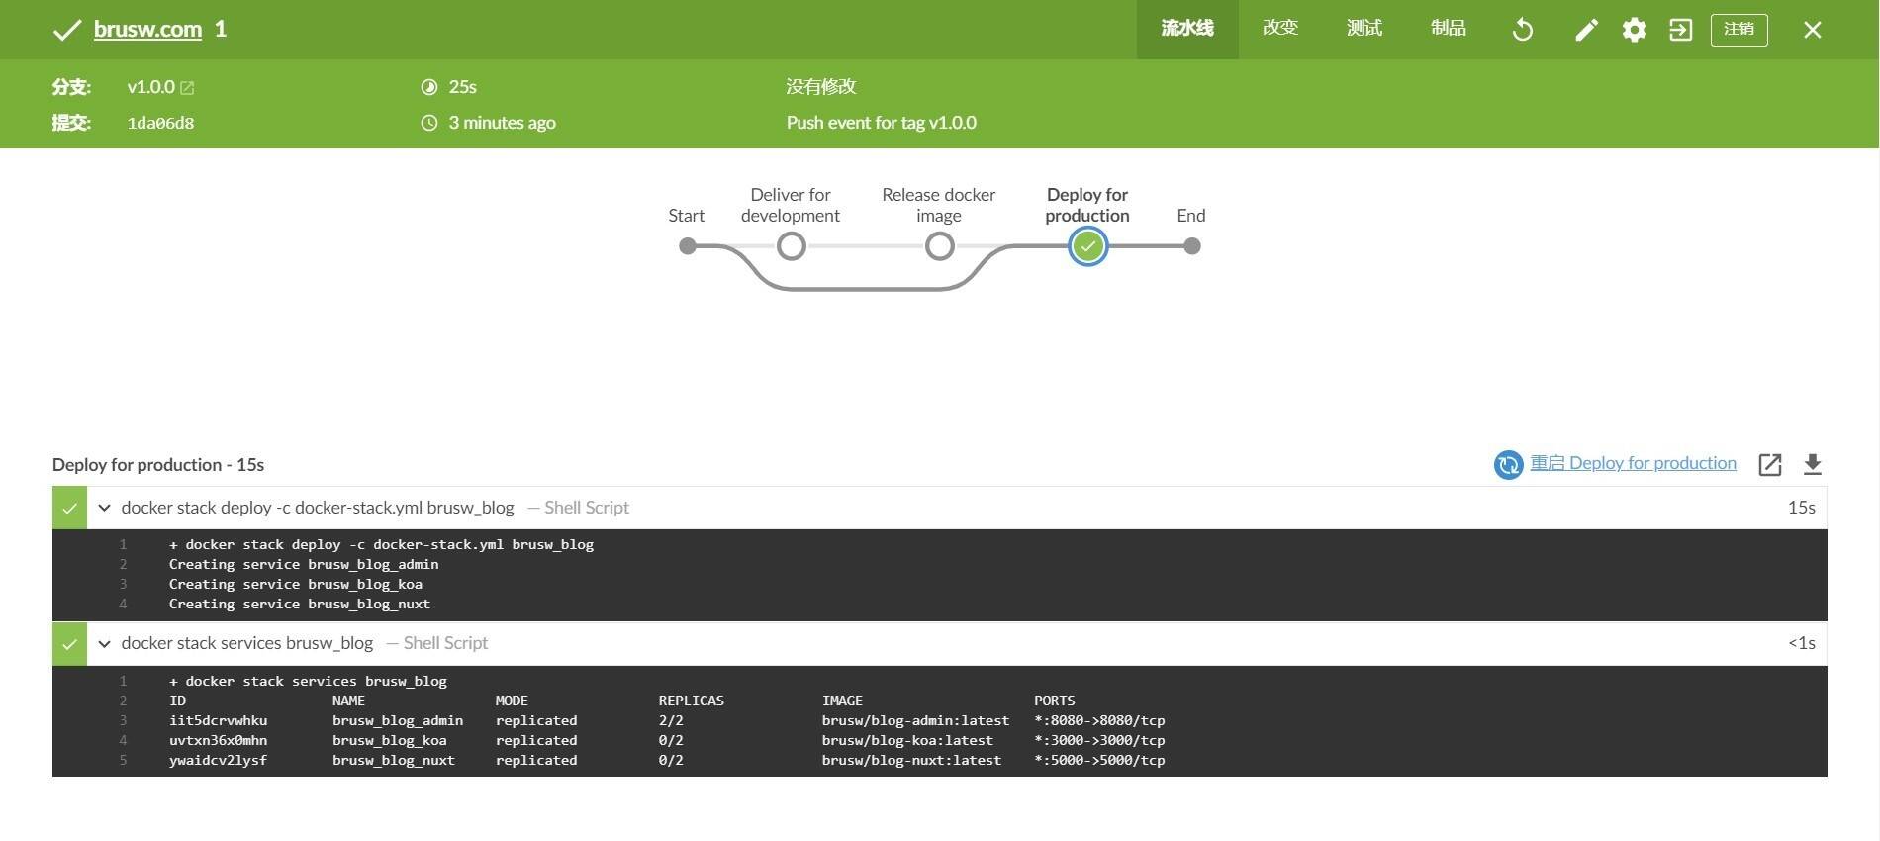Click the circular restart stage icon
The width and height of the screenshot is (1880, 841).
(1508, 464)
